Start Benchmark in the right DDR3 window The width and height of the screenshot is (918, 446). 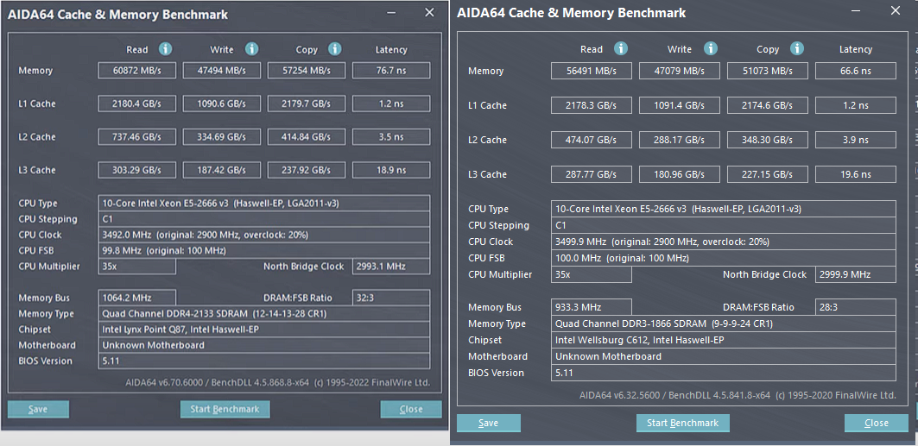(x=682, y=423)
